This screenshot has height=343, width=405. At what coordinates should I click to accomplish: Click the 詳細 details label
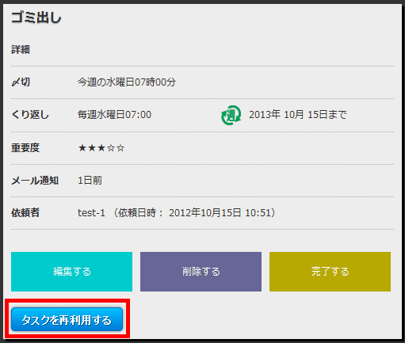pos(21,50)
